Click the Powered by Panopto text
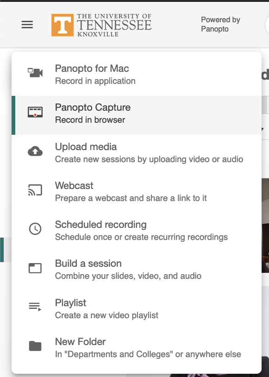 tap(220, 24)
